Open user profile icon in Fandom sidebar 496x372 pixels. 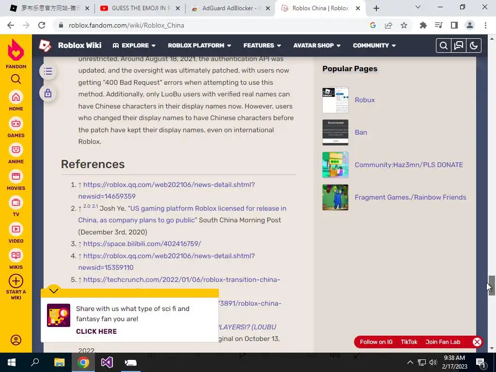(x=16, y=340)
